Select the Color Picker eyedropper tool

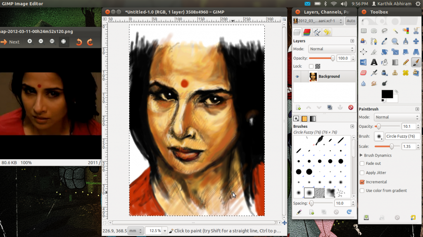click(x=385, y=42)
